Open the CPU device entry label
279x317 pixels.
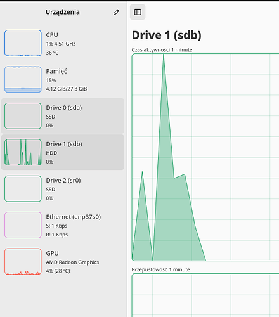click(x=52, y=35)
